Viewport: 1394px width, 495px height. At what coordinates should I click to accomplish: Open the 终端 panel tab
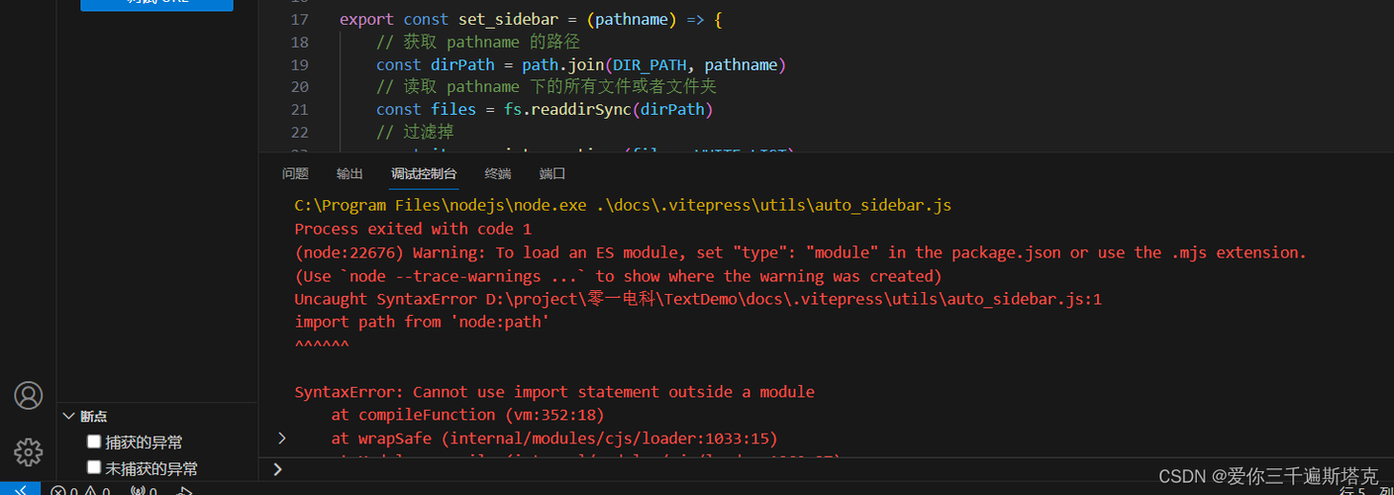click(498, 174)
